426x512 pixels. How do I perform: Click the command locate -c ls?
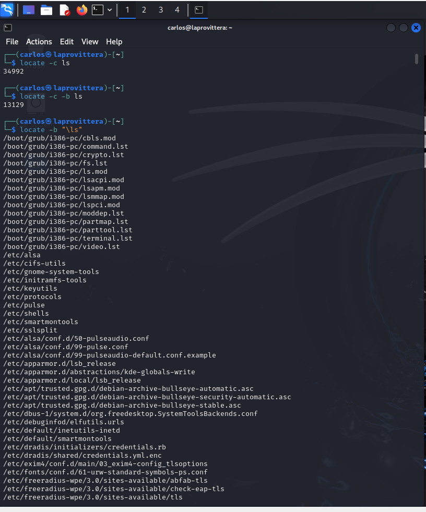pyautogui.click(x=45, y=63)
